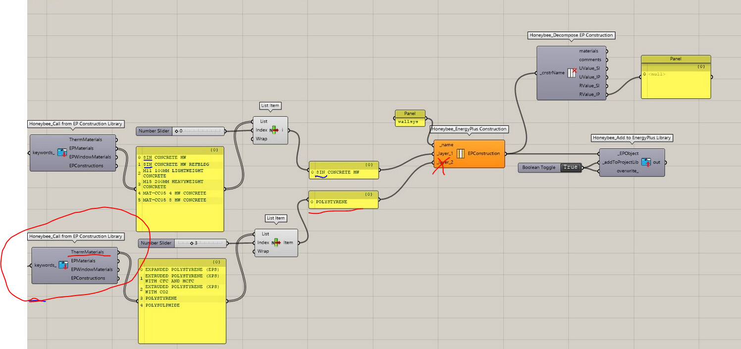Click the Number Slider set to 3
Viewport: 741px width, 349px height.
[182, 243]
